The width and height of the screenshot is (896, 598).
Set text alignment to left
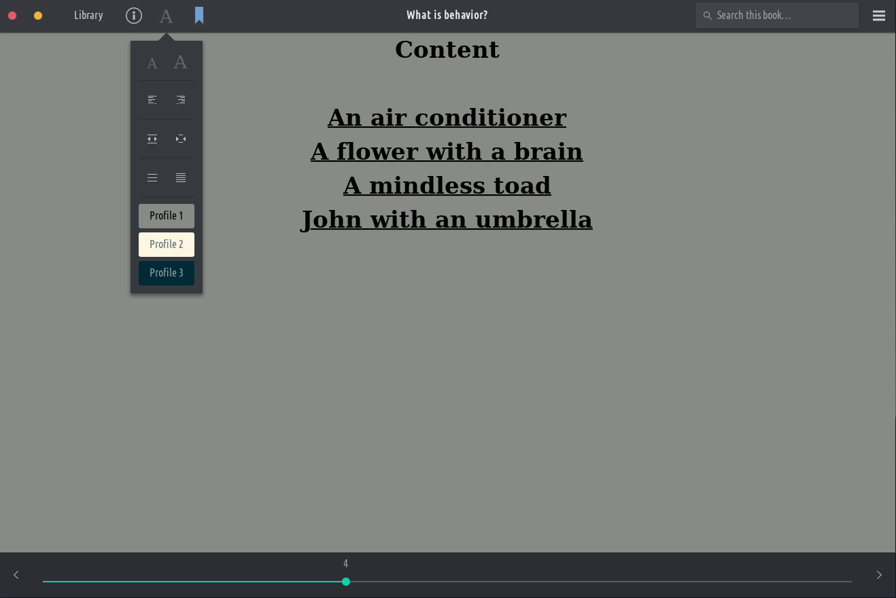point(152,100)
